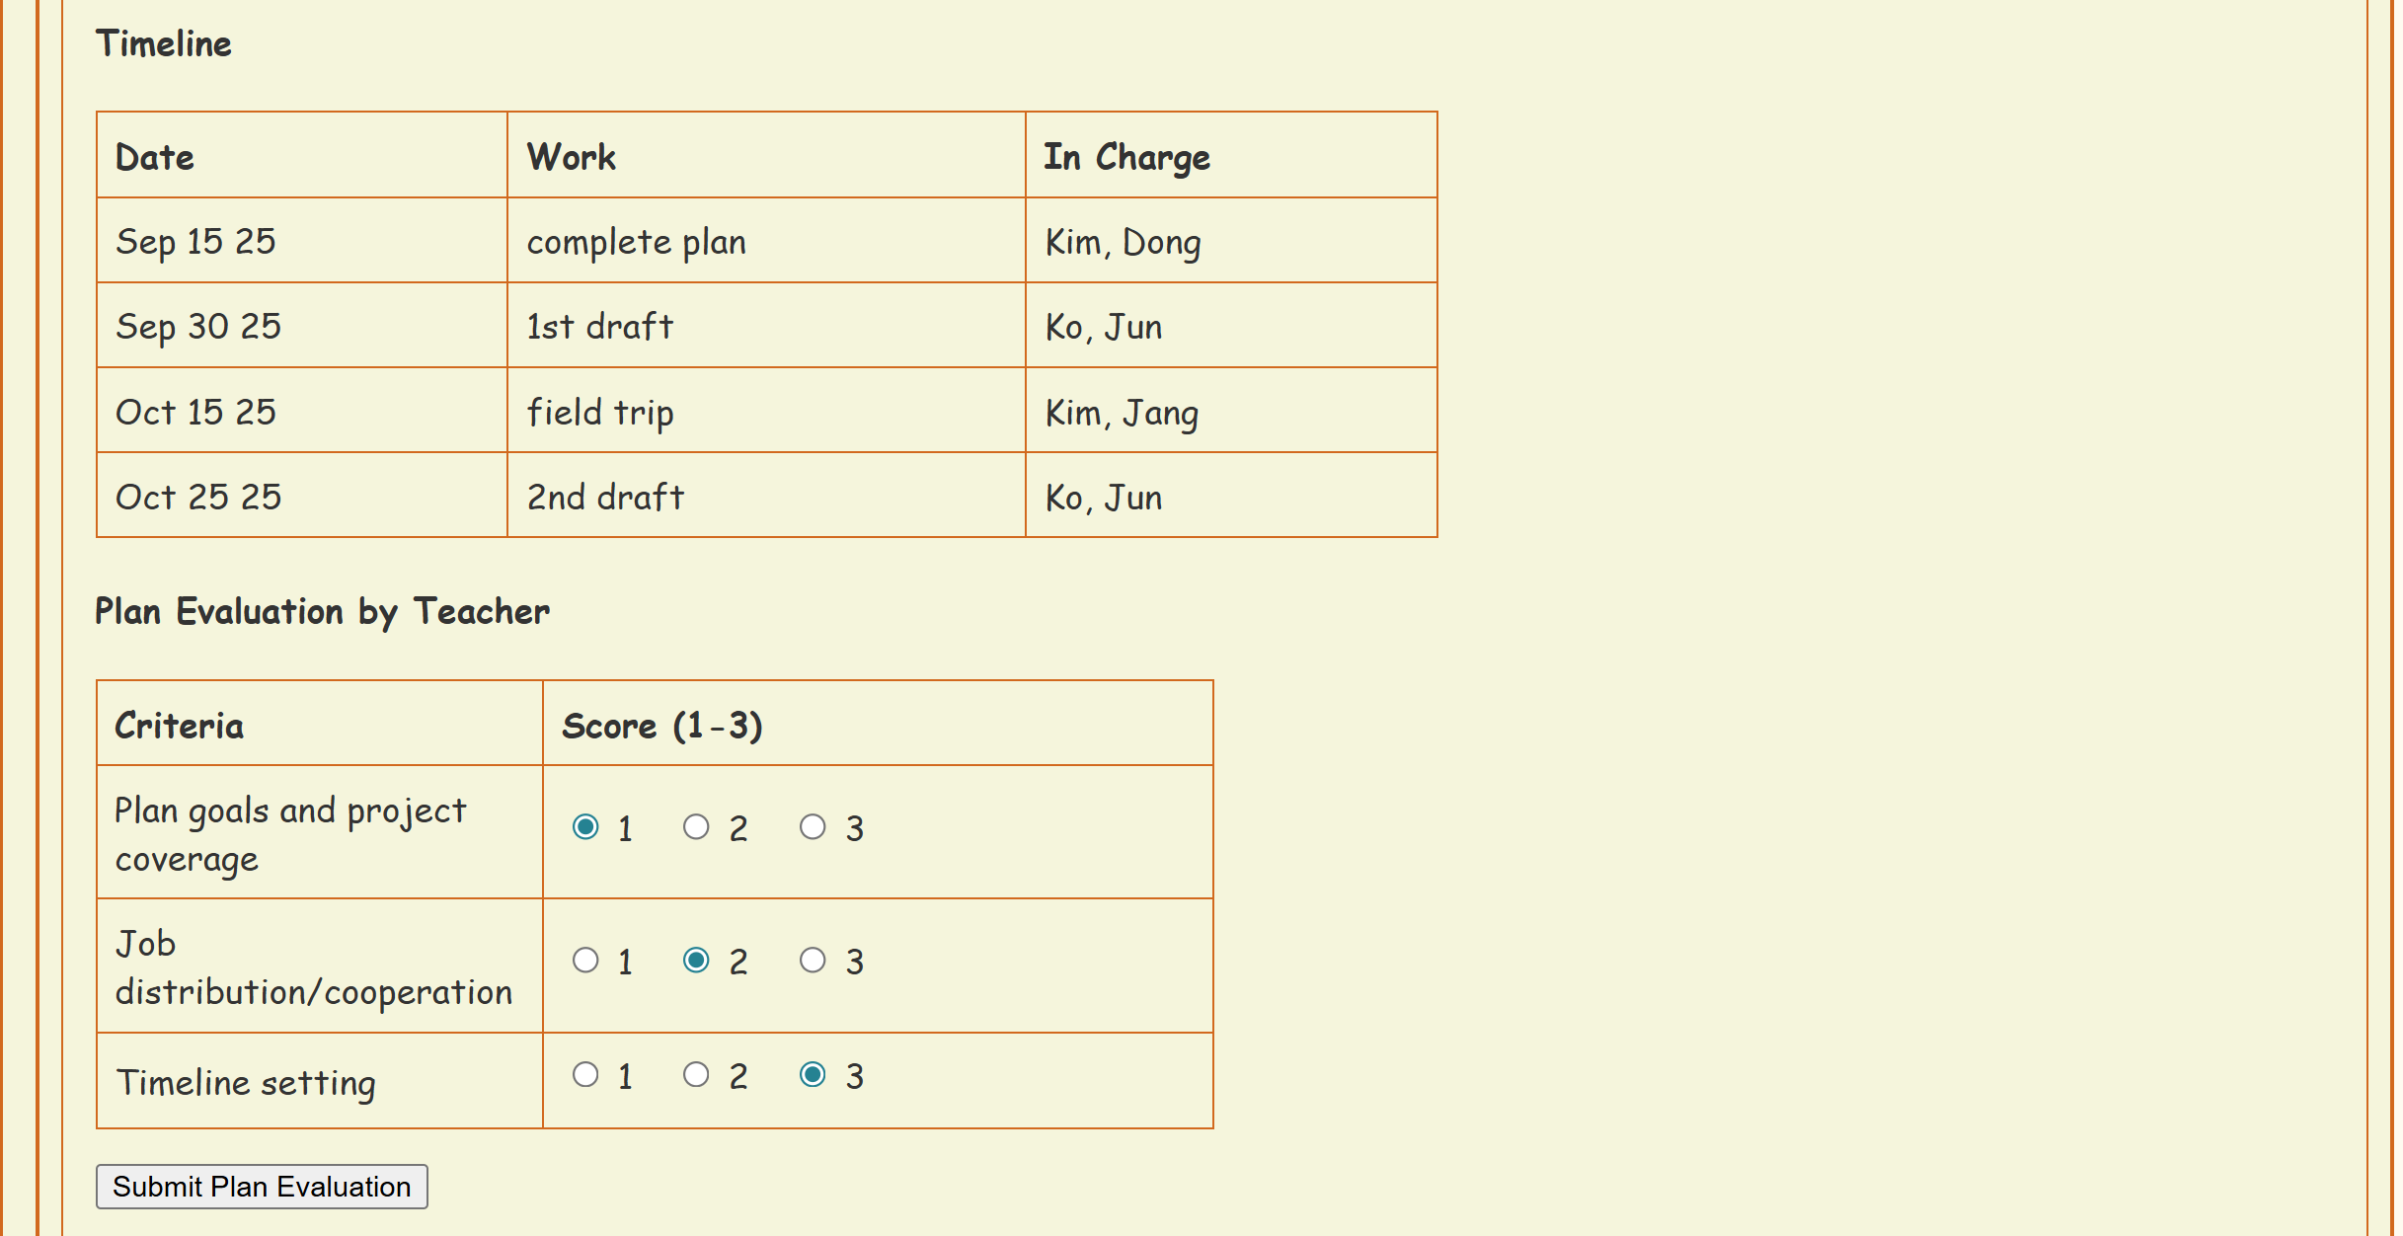Choose score 2 for Timeline setting
This screenshot has width=2403, height=1236.
point(696,1075)
